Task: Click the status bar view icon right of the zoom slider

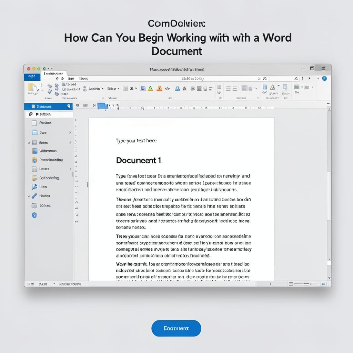Action: [323, 284]
